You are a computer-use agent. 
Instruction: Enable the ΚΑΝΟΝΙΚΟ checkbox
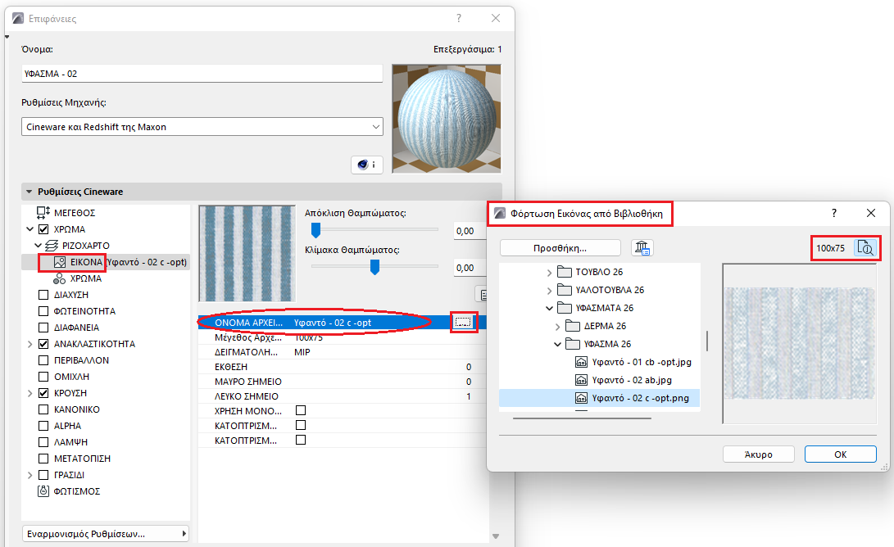coord(43,409)
